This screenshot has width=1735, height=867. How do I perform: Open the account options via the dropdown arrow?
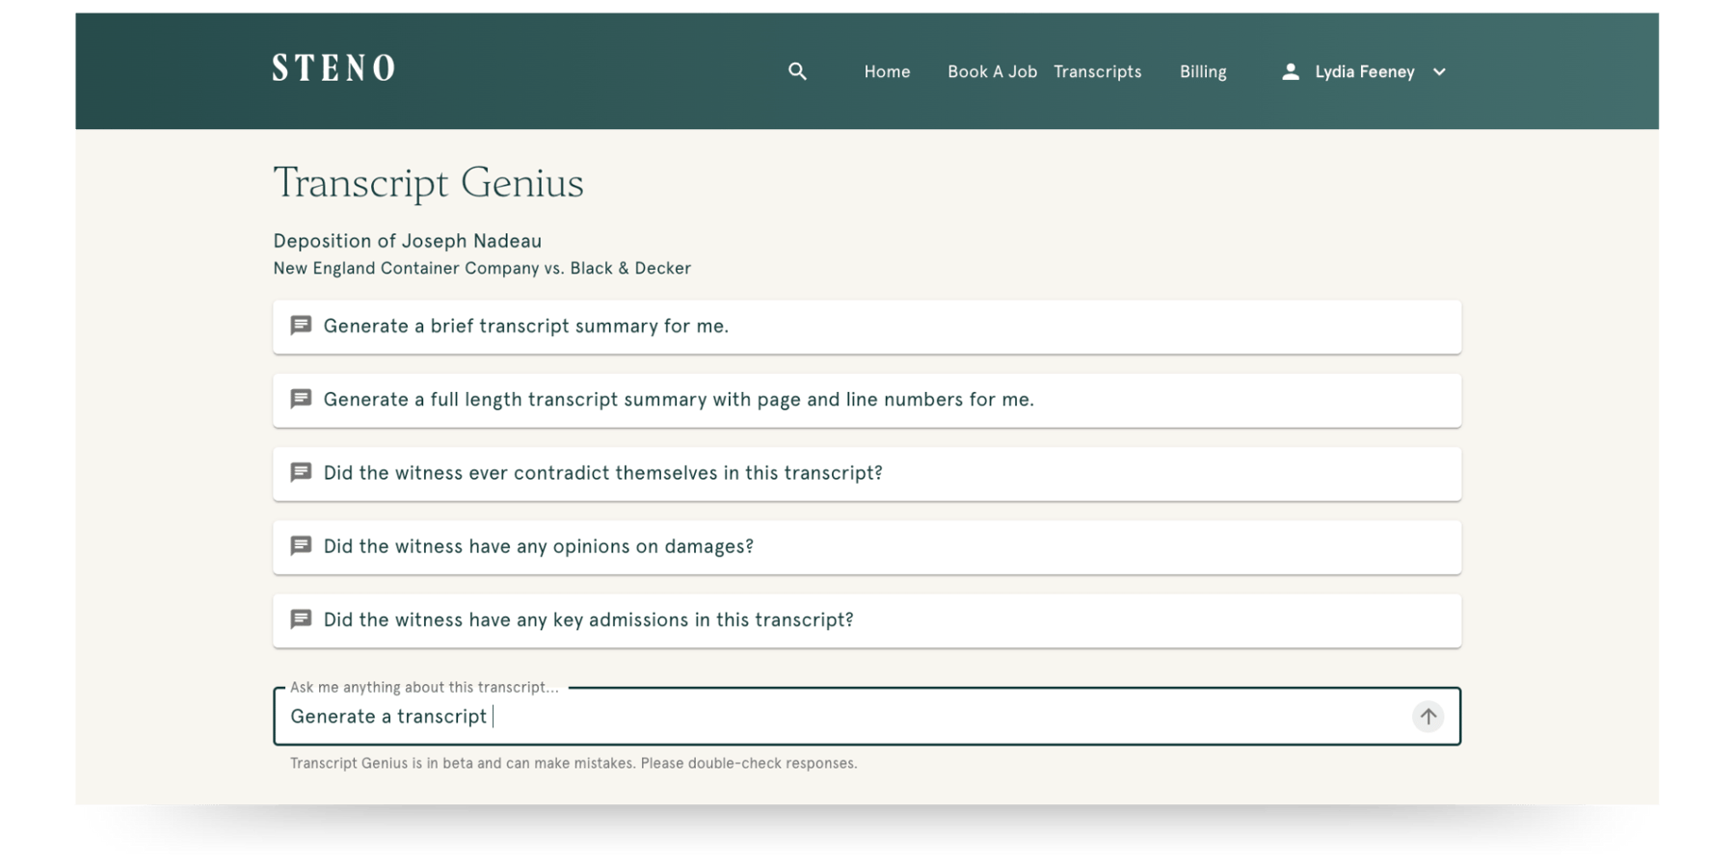[x=1438, y=70]
